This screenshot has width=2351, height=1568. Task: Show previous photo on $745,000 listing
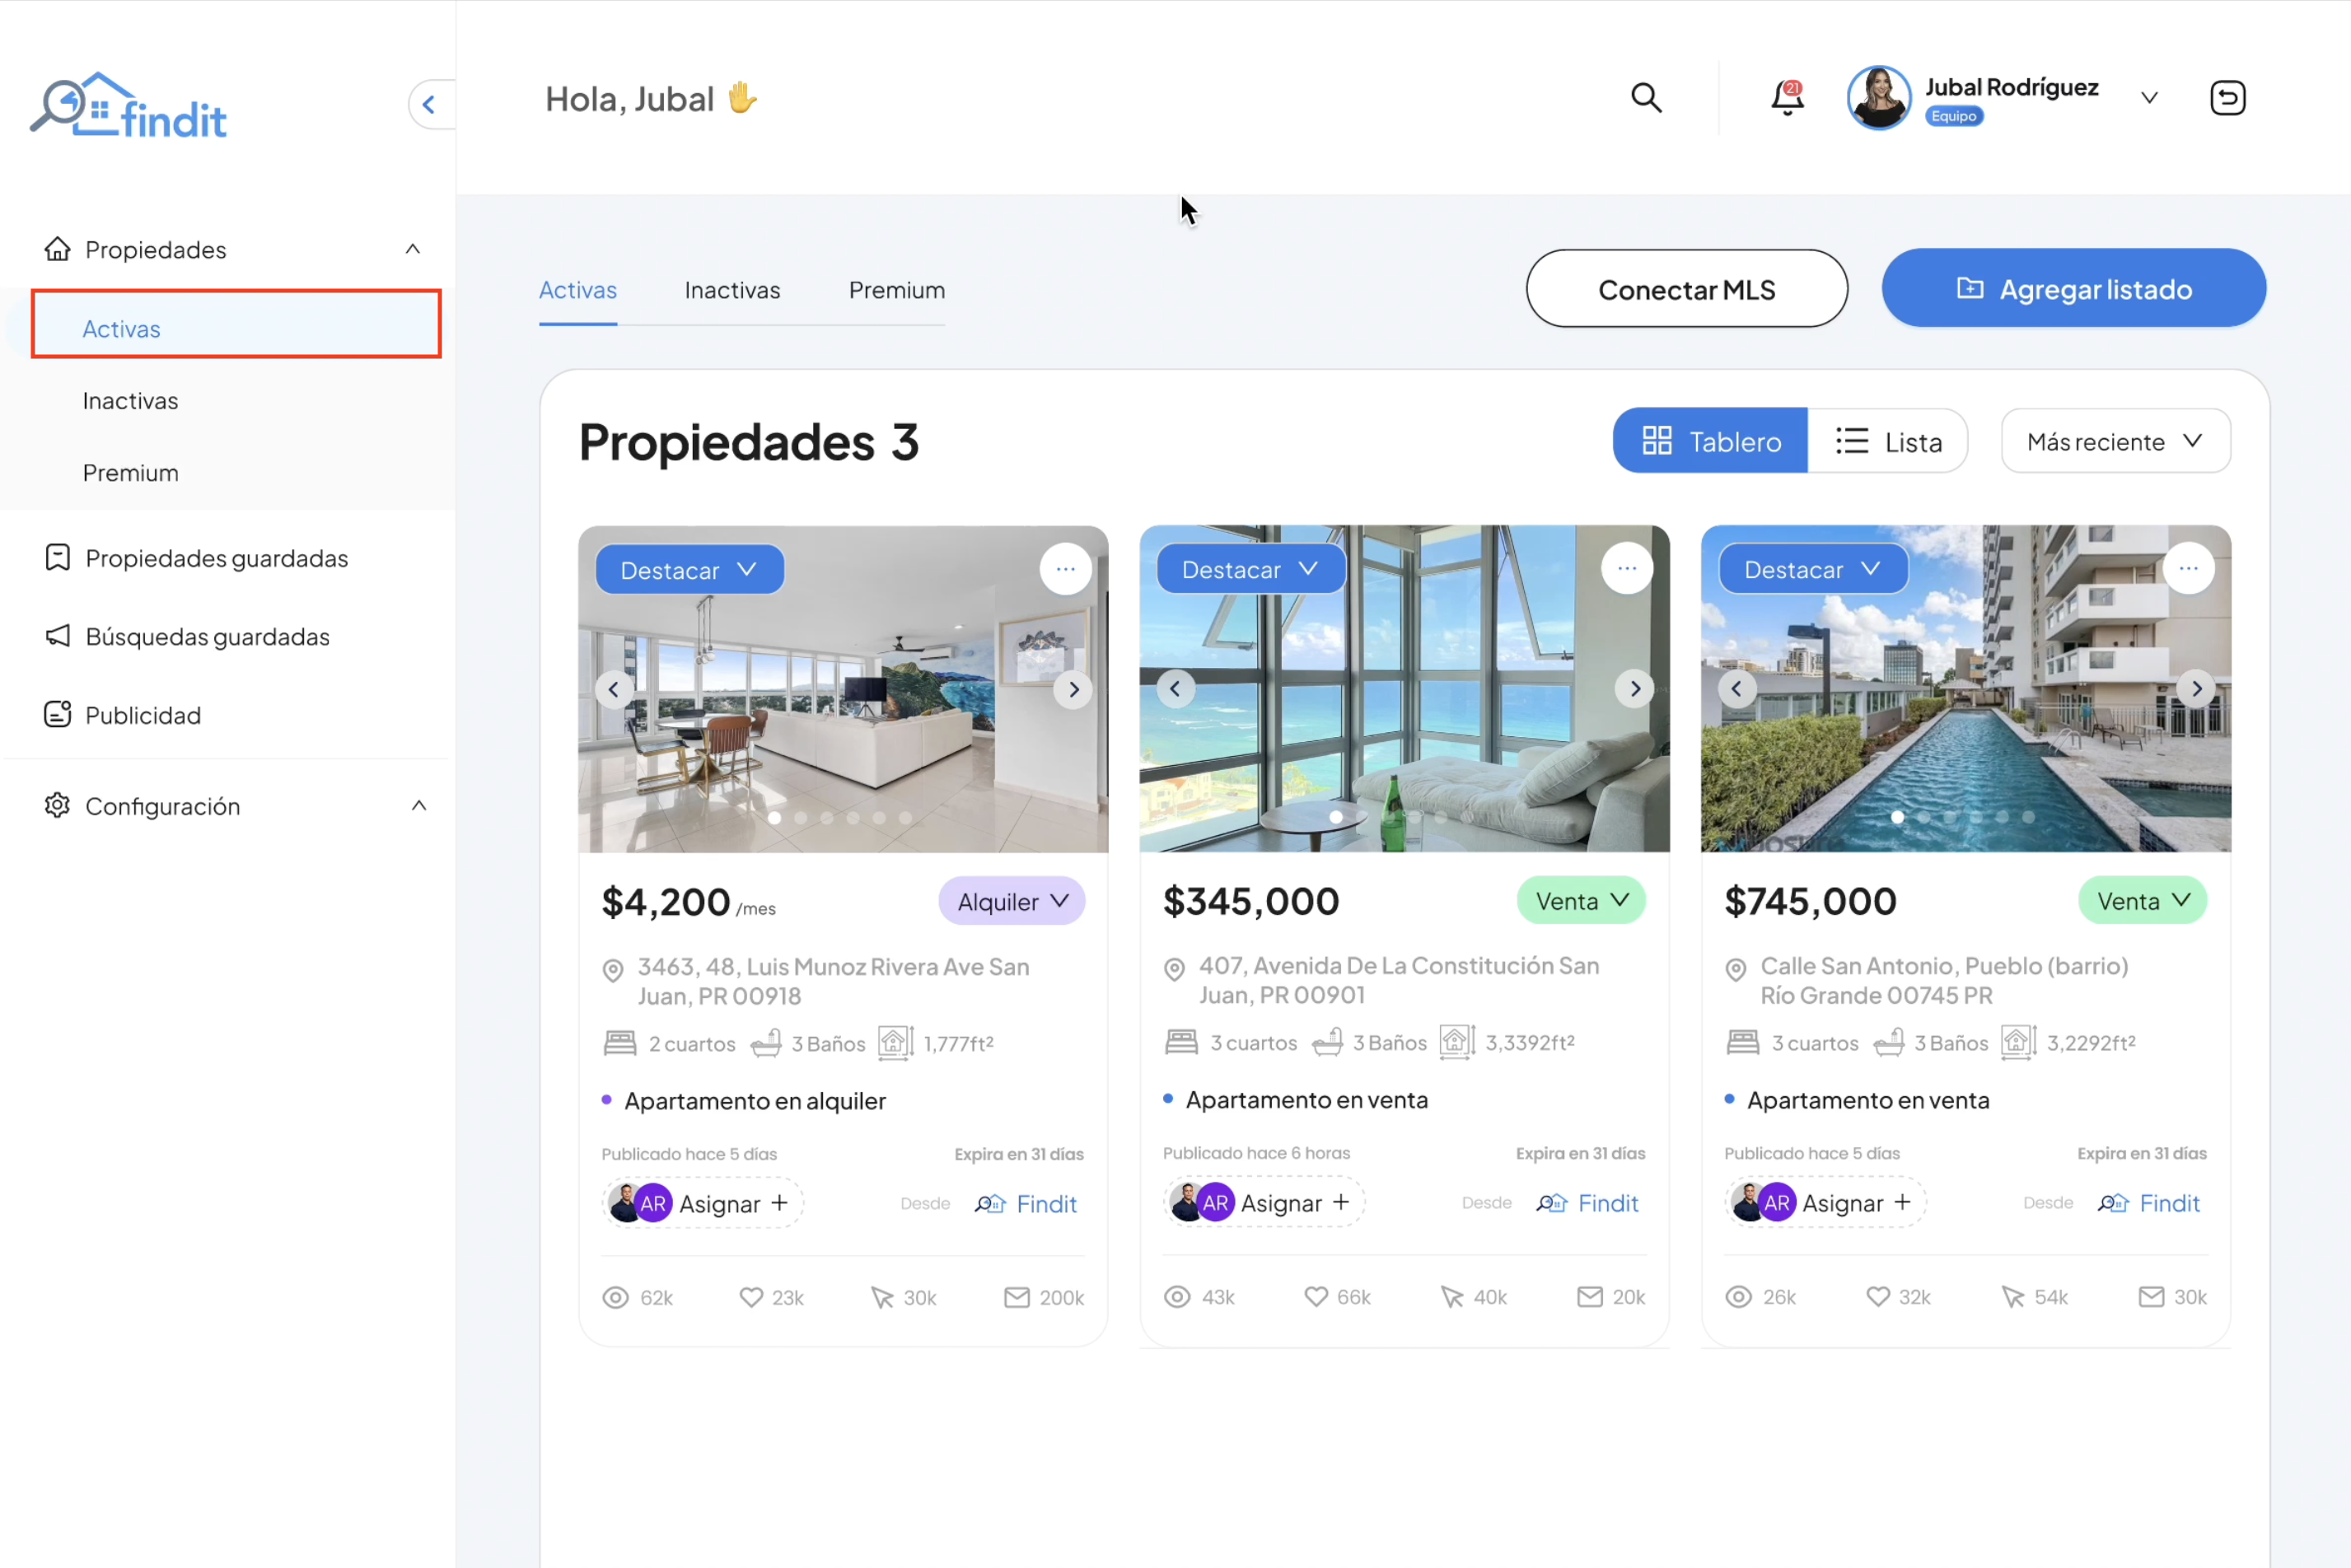(1737, 689)
